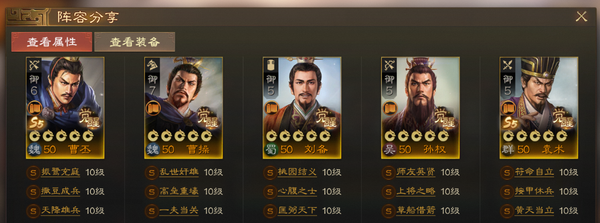This screenshot has width=600, height=223.
Task: Open the 按甲休兵 skill link
Action: point(534,191)
